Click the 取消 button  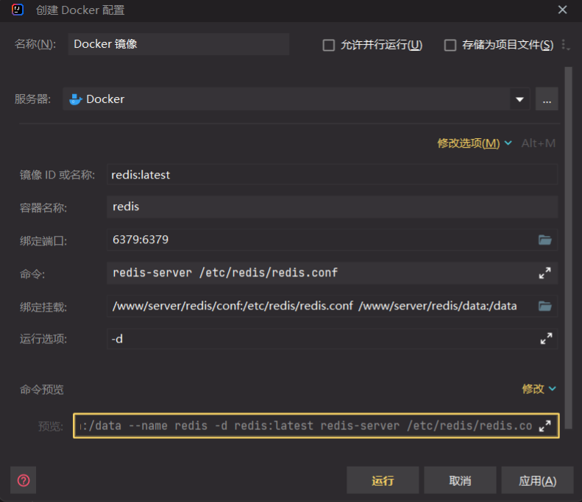461,481
